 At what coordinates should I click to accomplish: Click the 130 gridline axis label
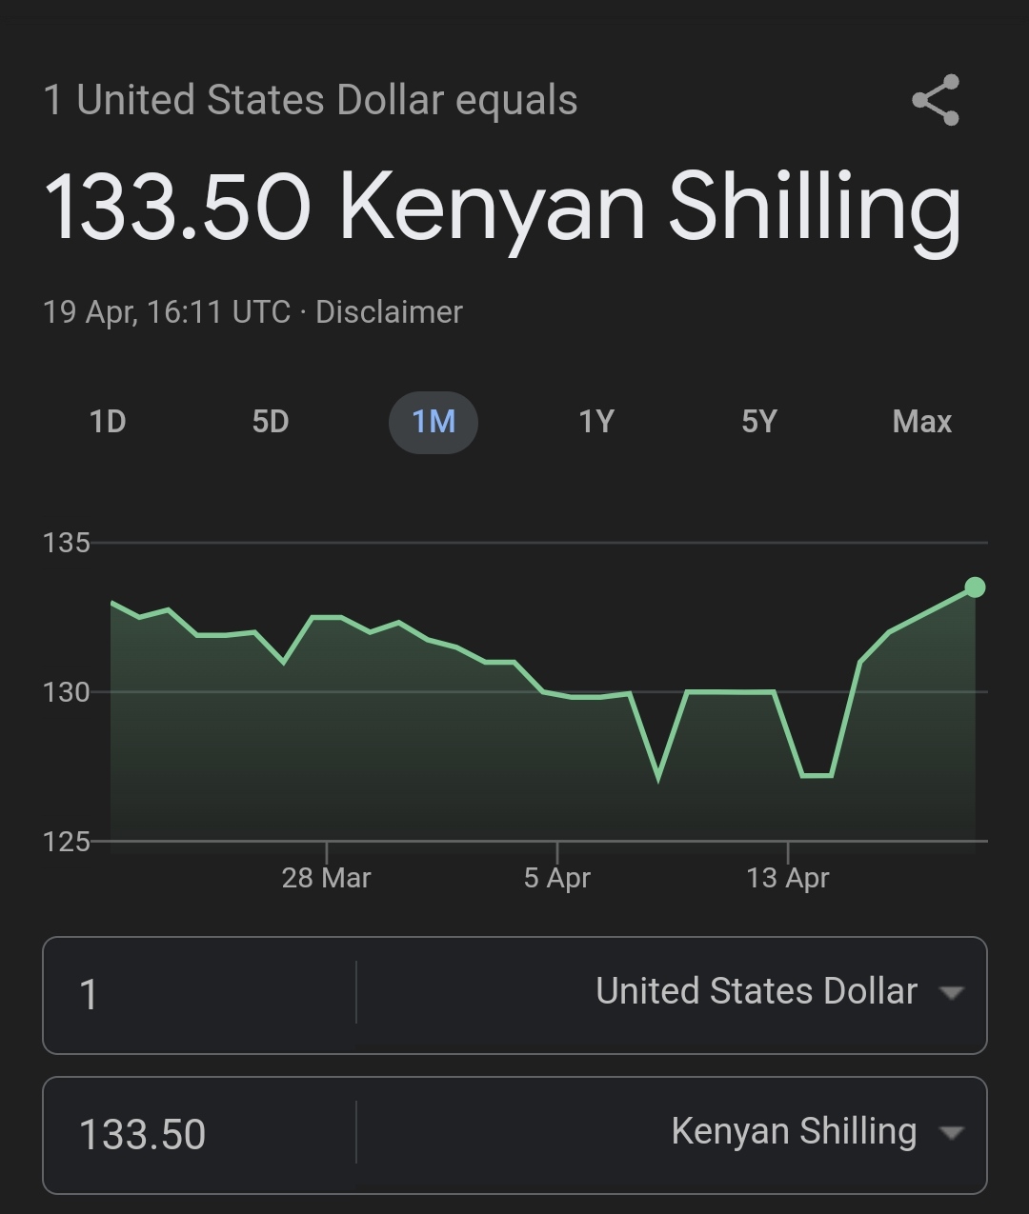click(x=67, y=692)
